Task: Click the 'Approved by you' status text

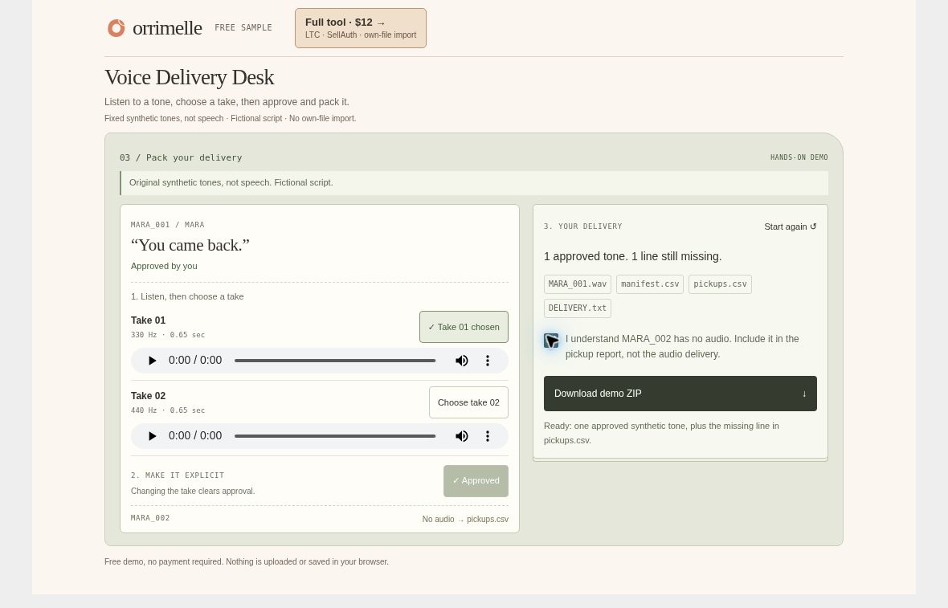Action: click(164, 266)
